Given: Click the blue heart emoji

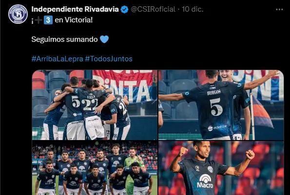Looking at the screenshot, I should click(104, 39).
